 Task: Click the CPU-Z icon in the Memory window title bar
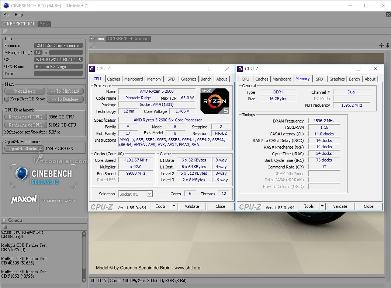(241, 69)
